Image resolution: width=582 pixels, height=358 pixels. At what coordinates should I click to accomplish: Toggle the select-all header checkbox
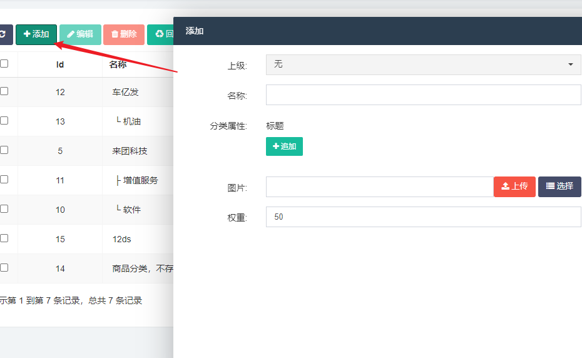tap(4, 63)
